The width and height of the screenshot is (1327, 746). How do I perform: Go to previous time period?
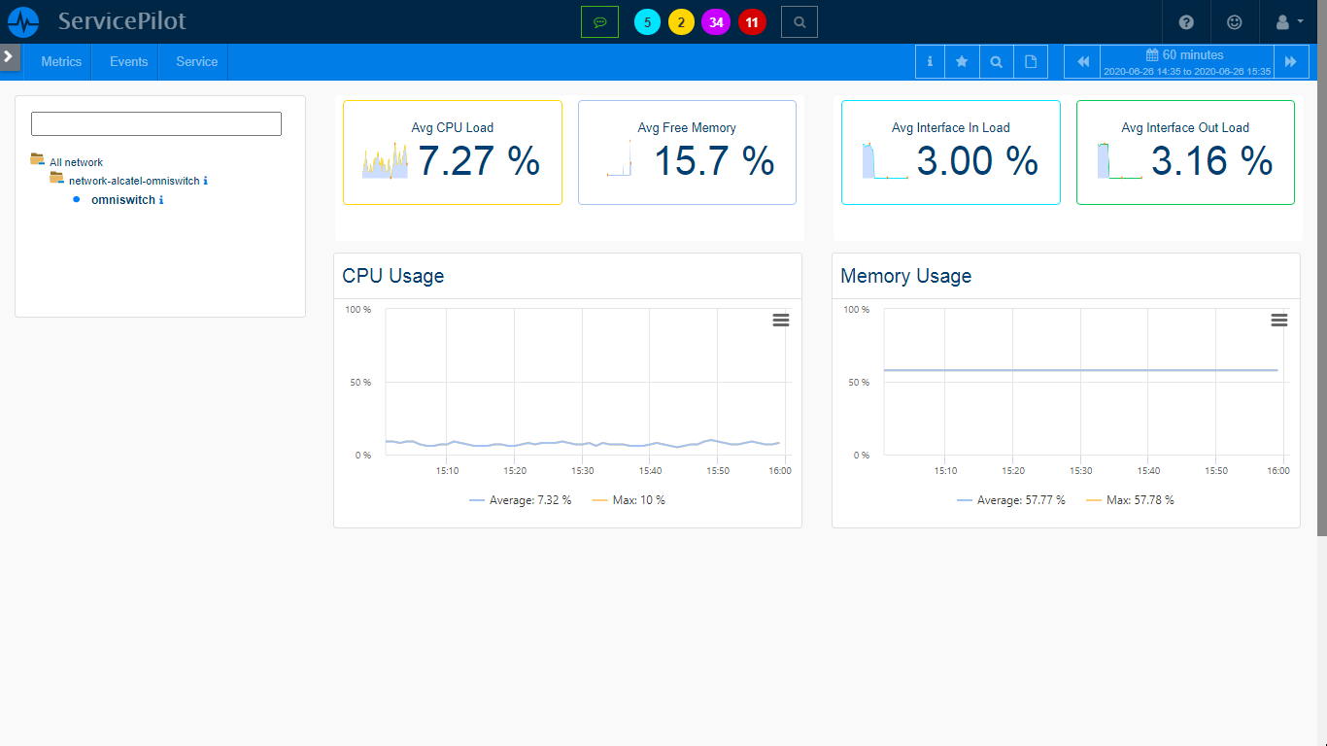[1083, 61]
